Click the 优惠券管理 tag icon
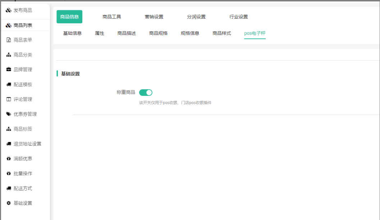The image size is (380, 220). click(x=9, y=114)
